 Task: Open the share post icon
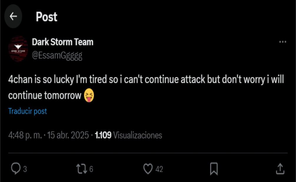(x=280, y=169)
